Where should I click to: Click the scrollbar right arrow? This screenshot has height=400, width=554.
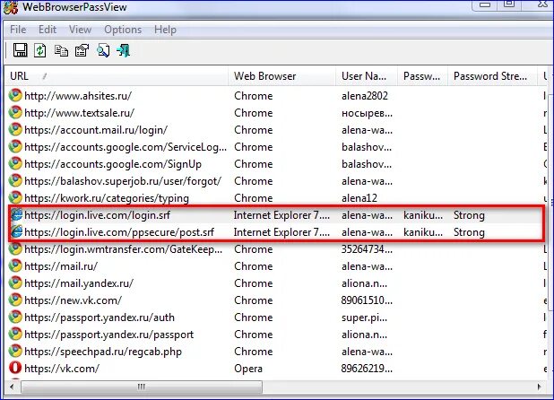pyautogui.click(x=539, y=387)
